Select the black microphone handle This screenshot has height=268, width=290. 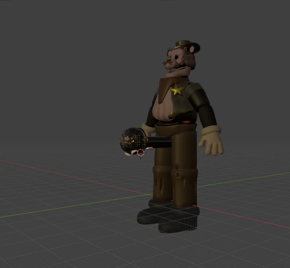point(159,142)
